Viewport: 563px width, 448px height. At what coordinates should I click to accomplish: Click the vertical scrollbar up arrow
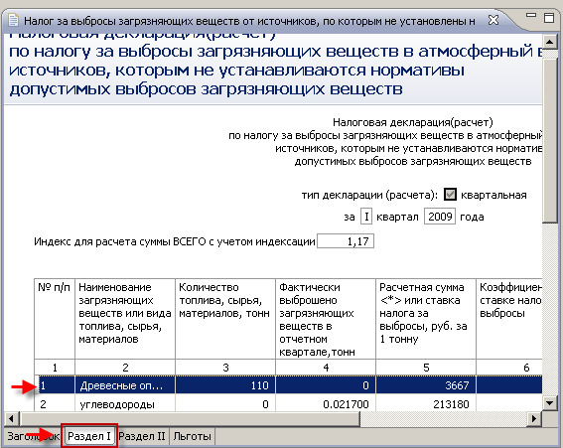pyautogui.click(x=549, y=43)
